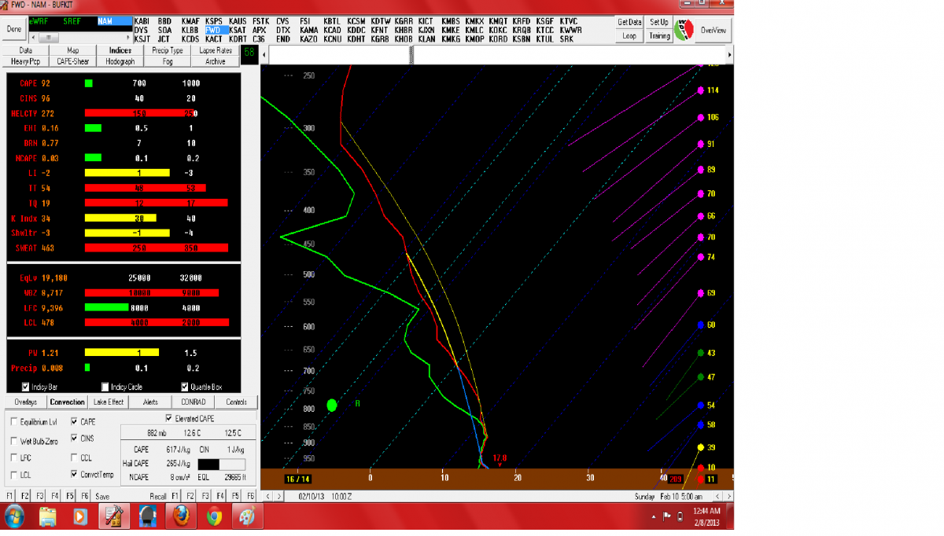
Task: Uncheck the CAPE checkbox
Action: (x=75, y=422)
